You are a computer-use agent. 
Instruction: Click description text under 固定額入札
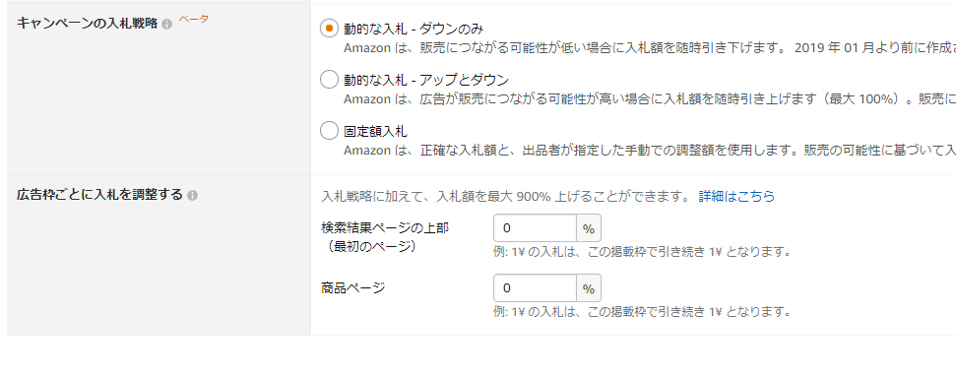point(650,151)
